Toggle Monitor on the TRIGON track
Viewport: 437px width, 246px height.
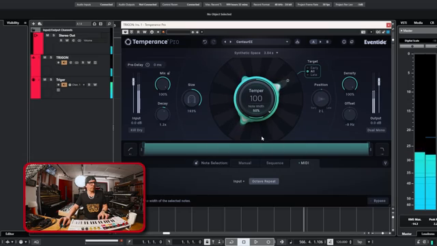(64, 63)
